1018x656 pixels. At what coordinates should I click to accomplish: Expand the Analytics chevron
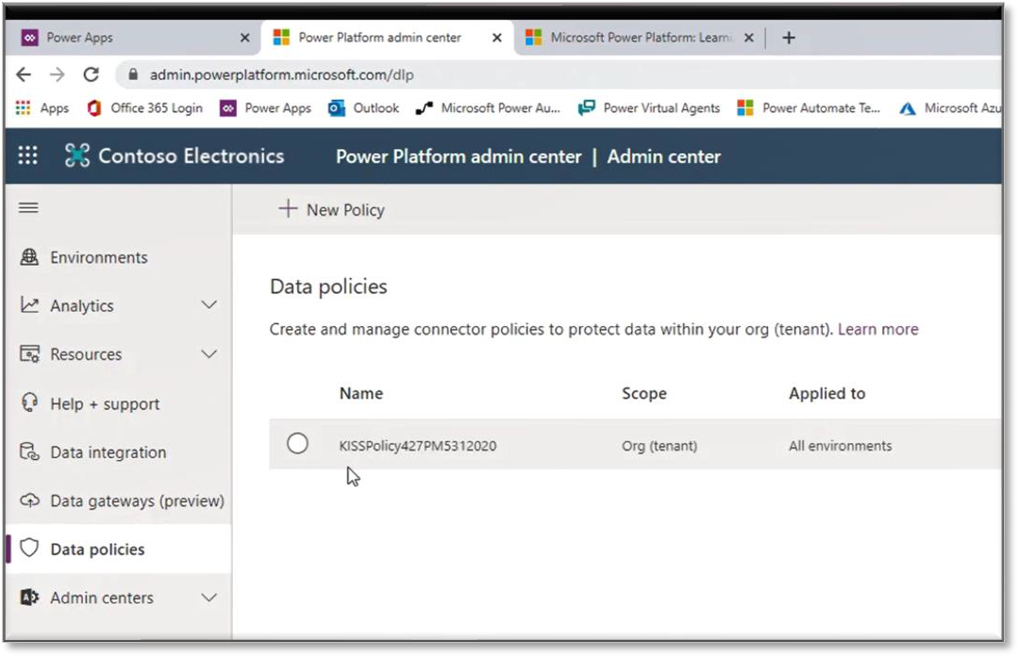point(209,305)
